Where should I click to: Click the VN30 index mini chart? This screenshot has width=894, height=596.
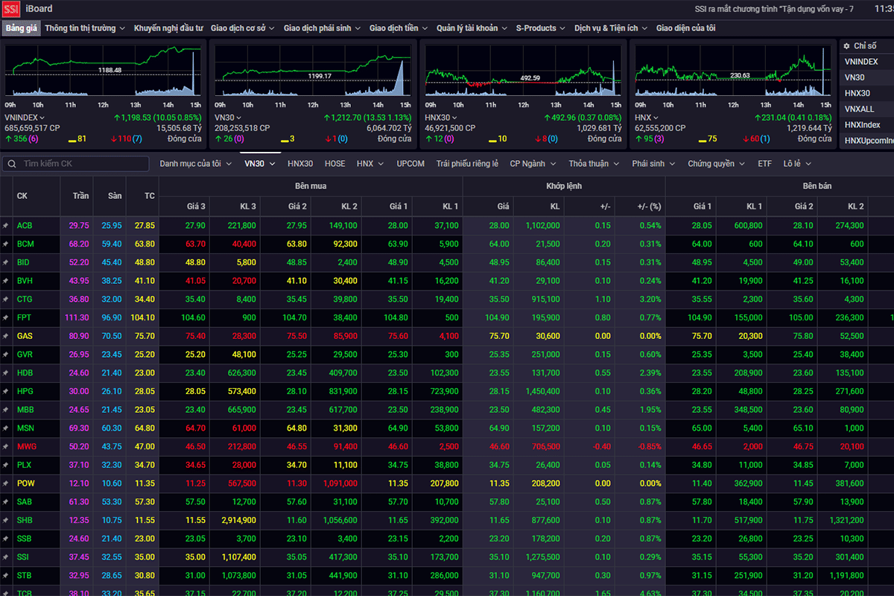pyautogui.click(x=312, y=71)
